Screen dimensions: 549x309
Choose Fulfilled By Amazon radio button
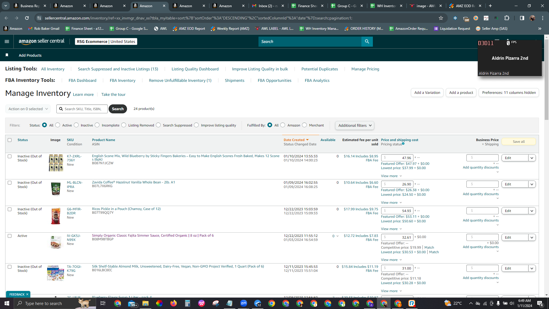[283, 125]
